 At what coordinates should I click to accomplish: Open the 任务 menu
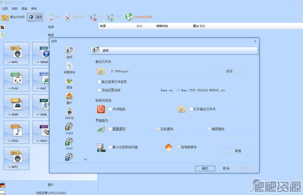[5, 9]
